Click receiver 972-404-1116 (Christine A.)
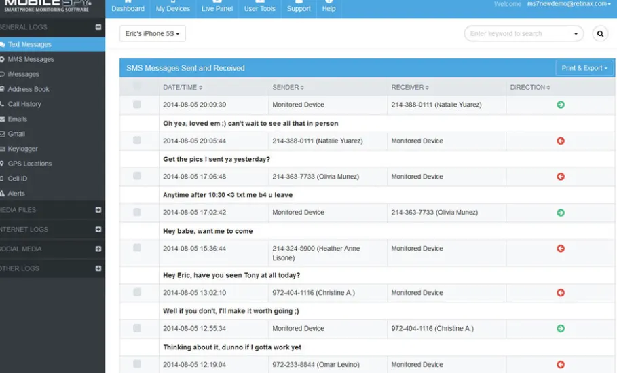The height and width of the screenshot is (373, 617). point(432,328)
